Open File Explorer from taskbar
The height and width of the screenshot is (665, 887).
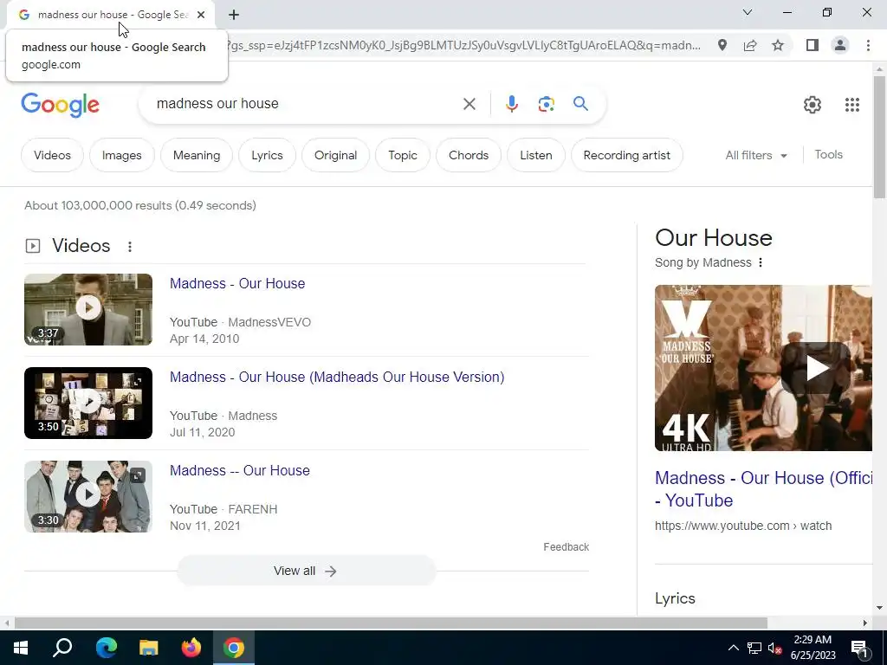pyautogui.click(x=149, y=648)
